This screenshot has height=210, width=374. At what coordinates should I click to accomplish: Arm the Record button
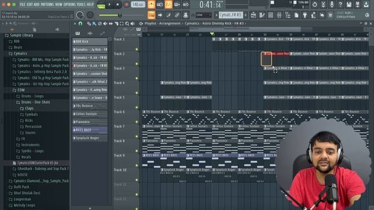[126, 4]
